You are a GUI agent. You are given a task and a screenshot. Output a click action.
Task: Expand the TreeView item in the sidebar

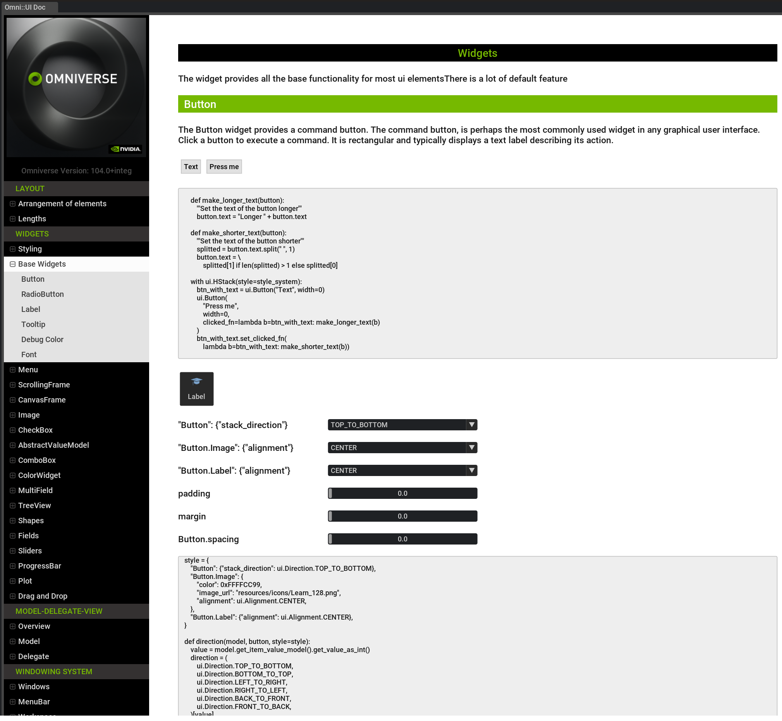pos(12,505)
